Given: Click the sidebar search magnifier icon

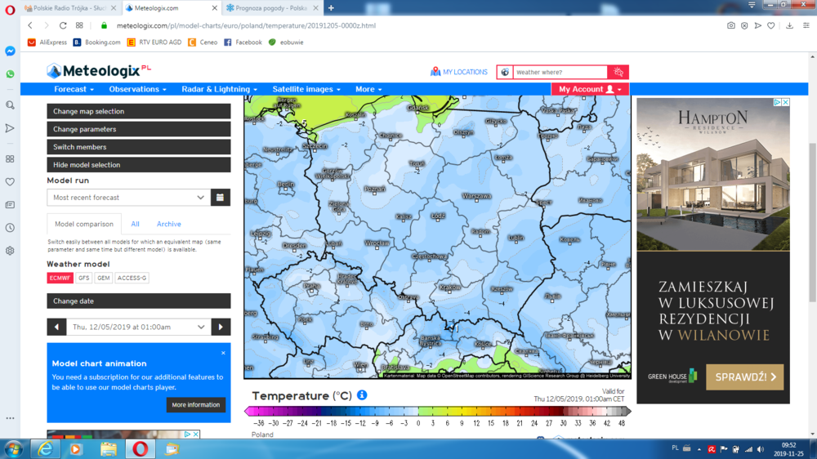Looking at the screenshot, I should point(10,105).
